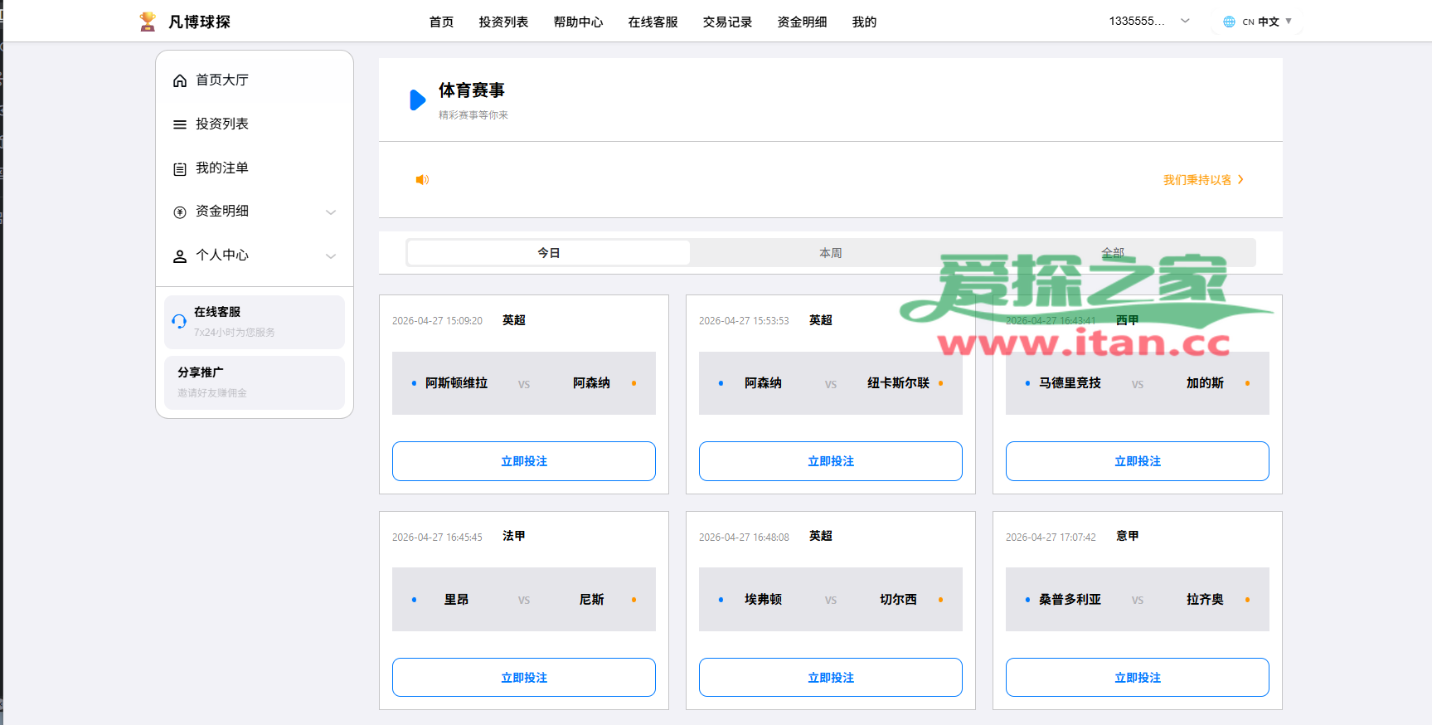1432x725 pixels.
Task: Open 交易记录 in top navigation
Action: pos(727,22)
